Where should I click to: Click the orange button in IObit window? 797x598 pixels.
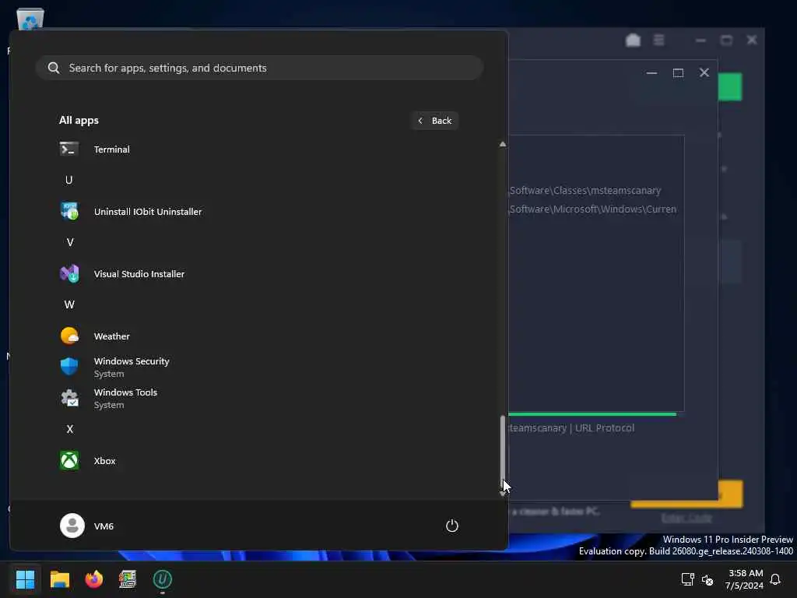point(730,494)
